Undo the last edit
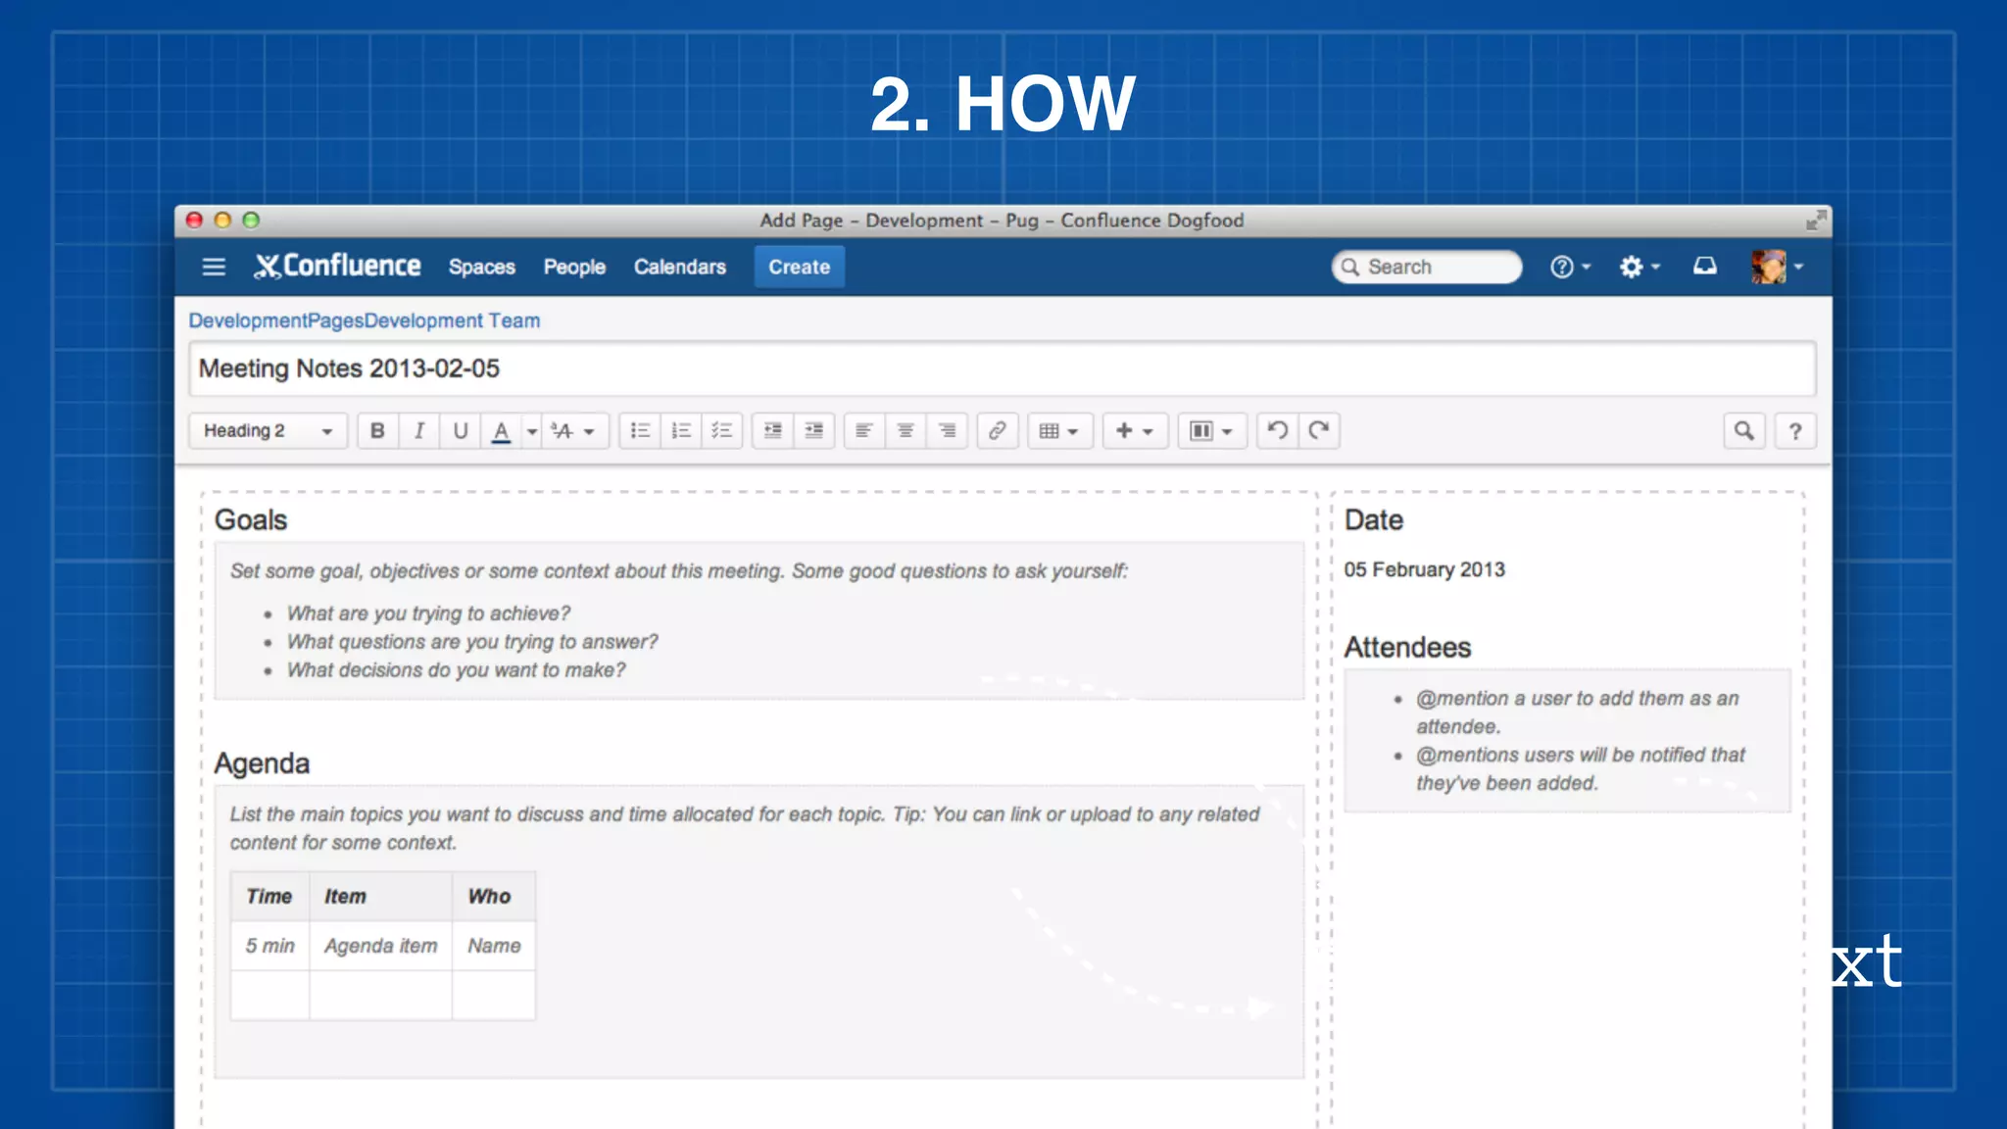Screen dimensions: 2007x1129 click(x=1277, y=430)
